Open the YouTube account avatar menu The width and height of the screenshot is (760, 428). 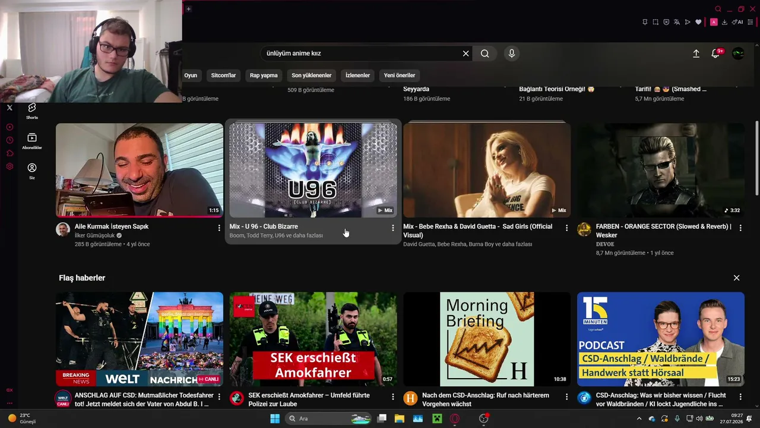[x=738, y=53]
